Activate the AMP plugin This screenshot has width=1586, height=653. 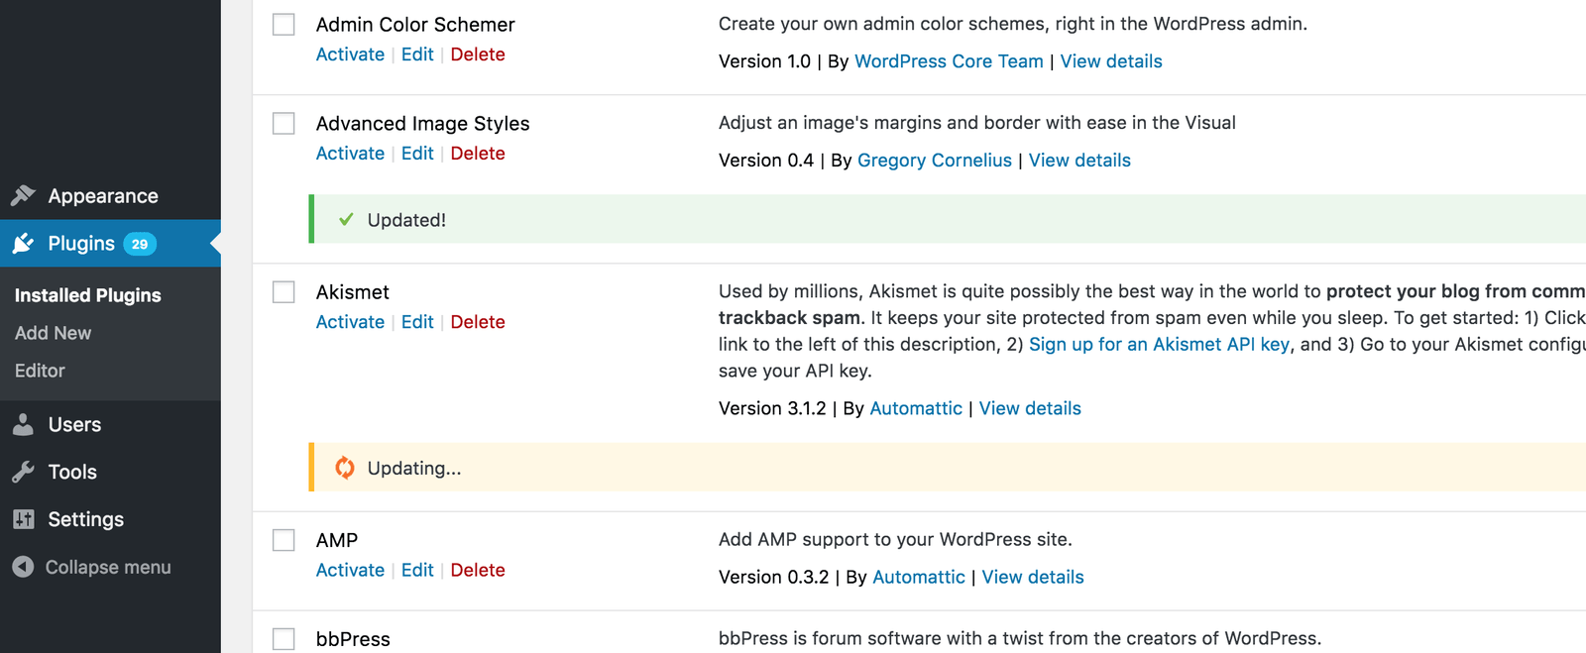[x=350, y=570]
